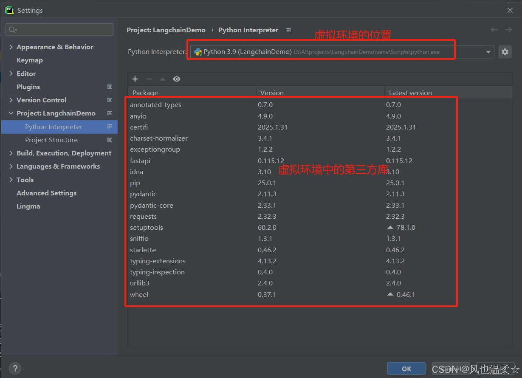Click the install package plus icon
The height and width of the screenshot is (378, 522).
135,79
